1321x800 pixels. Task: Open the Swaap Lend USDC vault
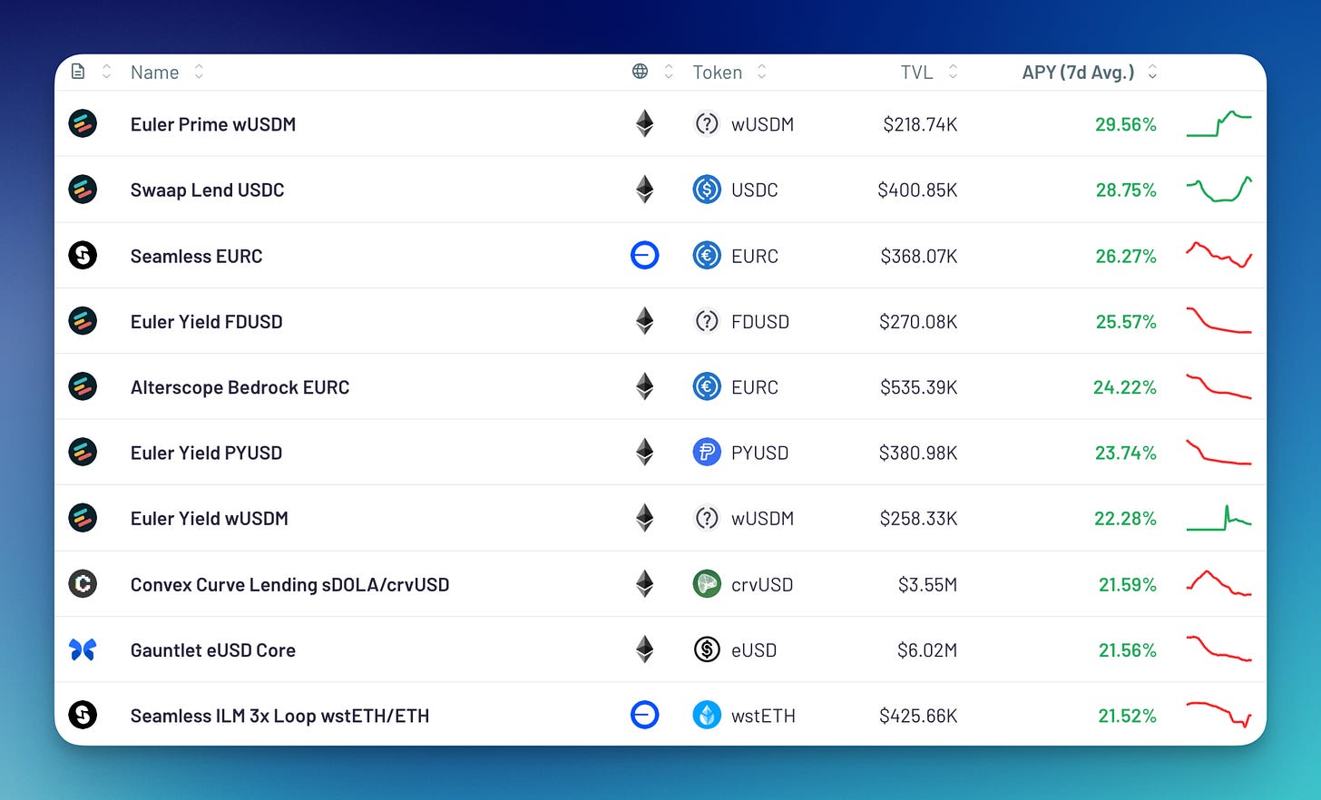207,190
